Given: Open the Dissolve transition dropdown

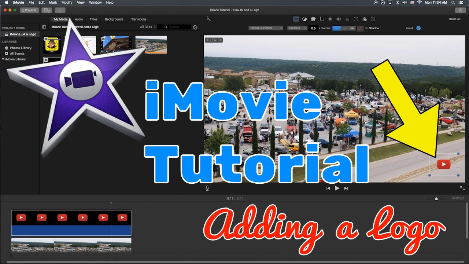Looking at the screenshot, I should point(297,28).
